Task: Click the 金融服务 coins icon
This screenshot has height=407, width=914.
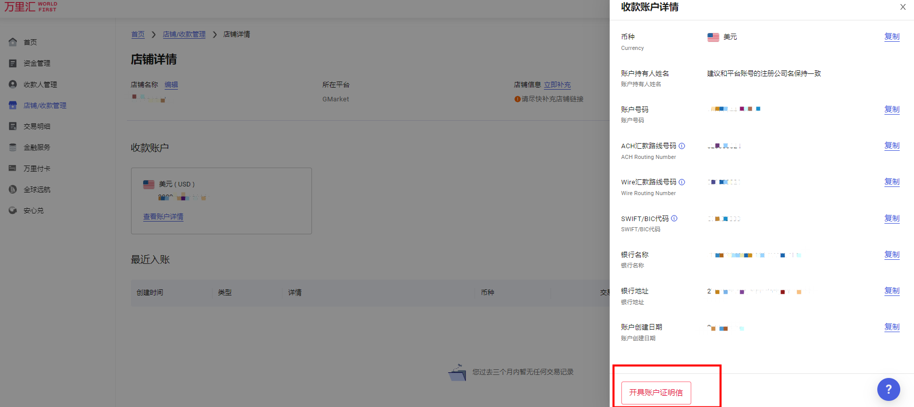Action: pos(13,147)
